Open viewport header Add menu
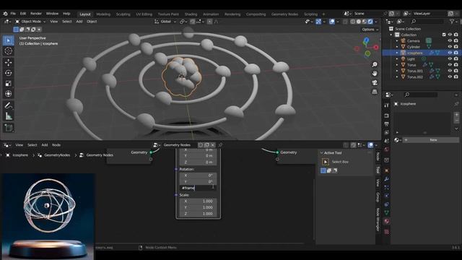 tap(79, 22)
